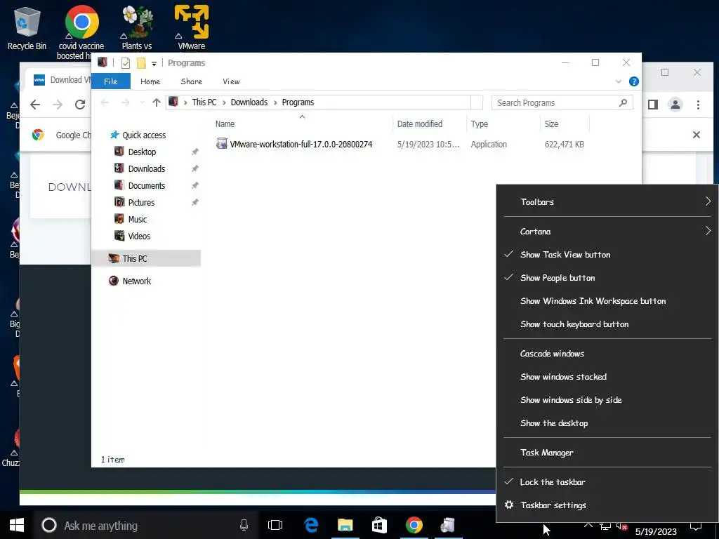Click the pin icon beside Pictures
This screenshot has height=539, width=719.
pos(195,202)
